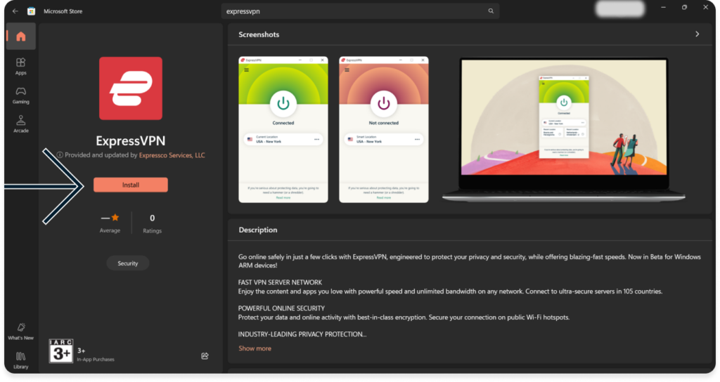The width and height of the screenshot is (720, 382).
Task: Click the share icon below app info
Action: point(205,356)
